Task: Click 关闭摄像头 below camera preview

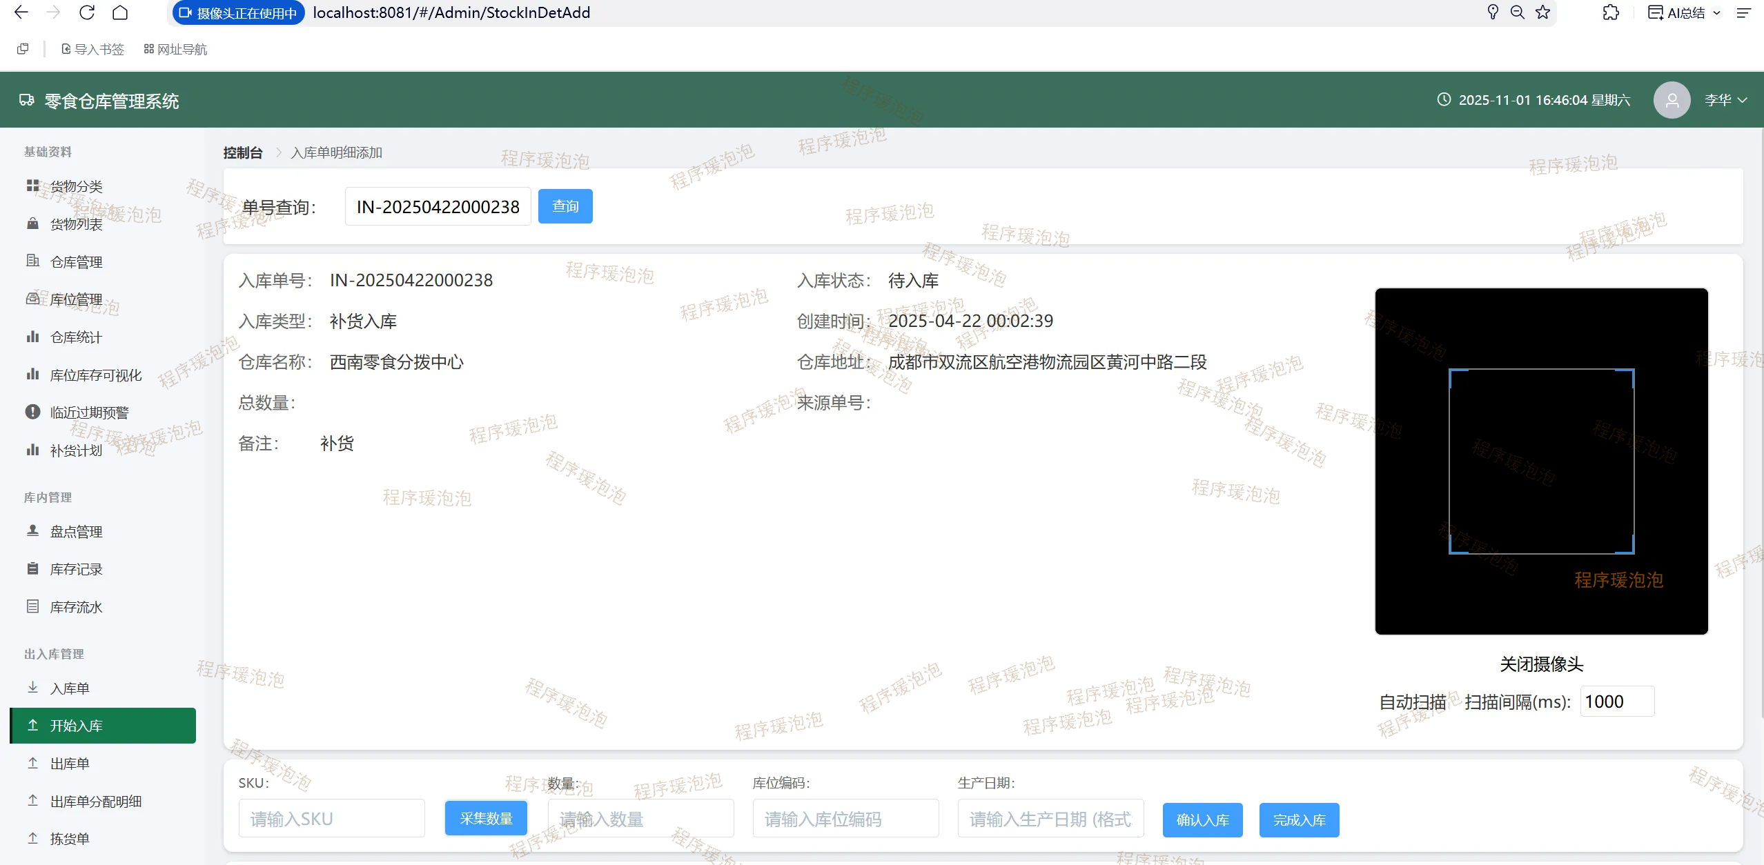Action: (x=1541, y=664)
